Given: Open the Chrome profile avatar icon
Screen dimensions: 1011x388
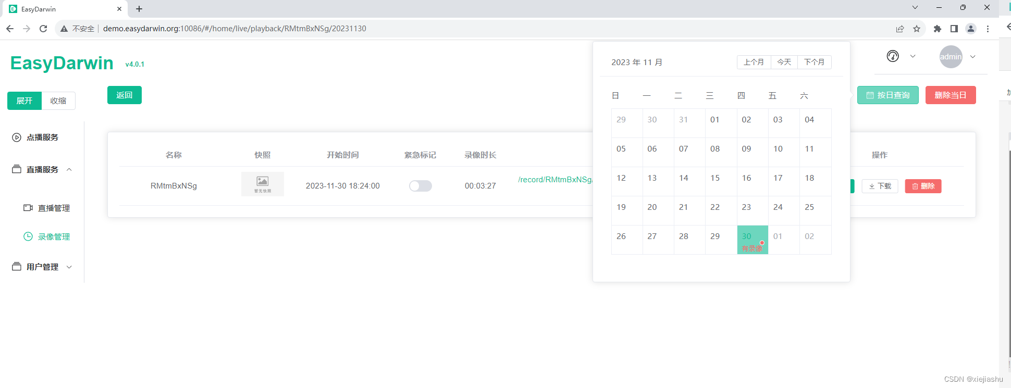Looking at the screenshot, I should tap(971, 29).
